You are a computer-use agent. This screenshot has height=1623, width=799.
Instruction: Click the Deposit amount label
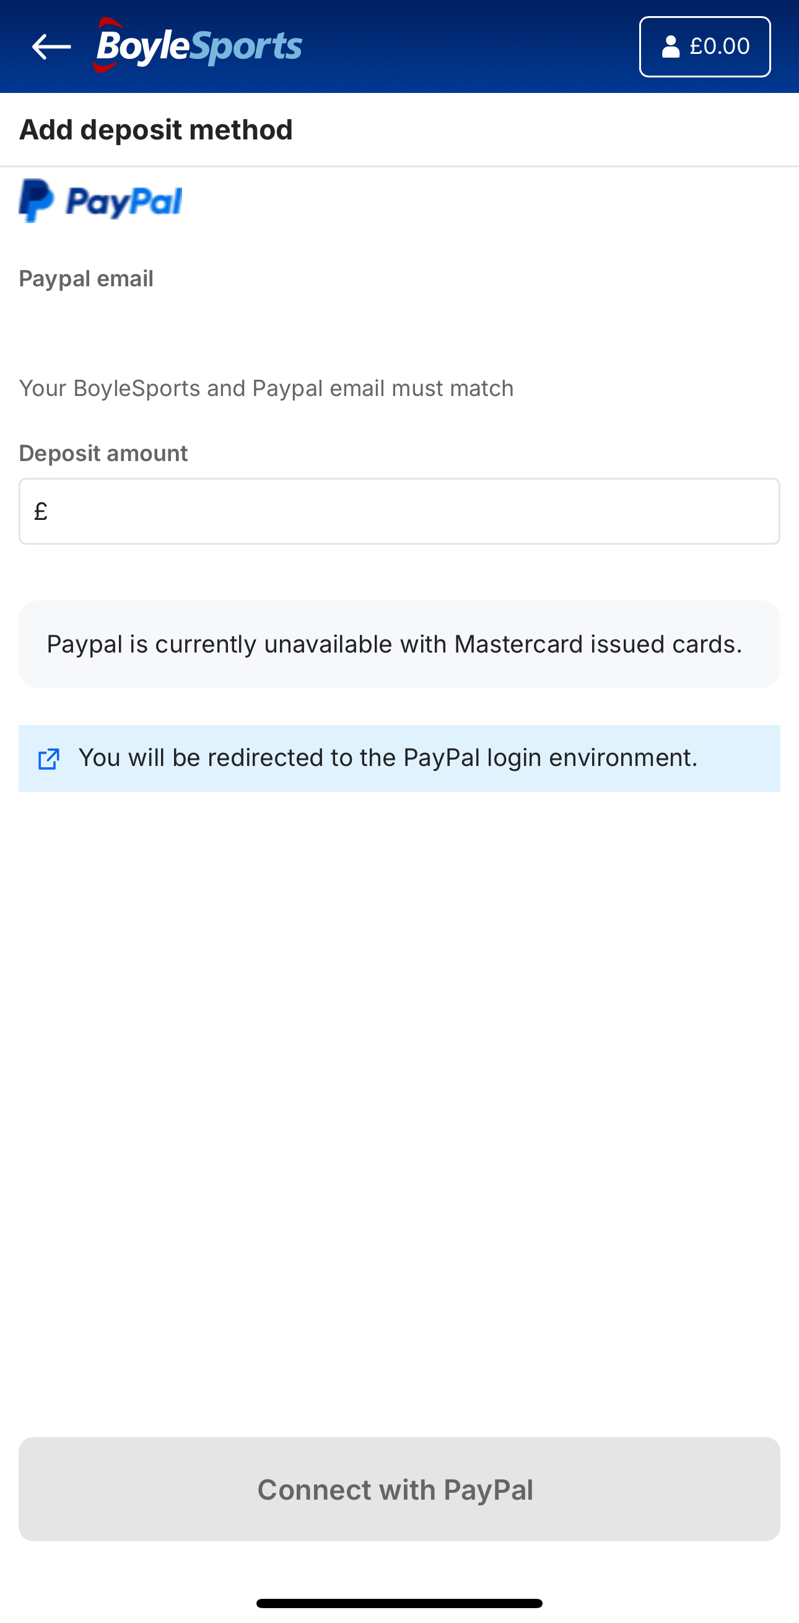103,452
